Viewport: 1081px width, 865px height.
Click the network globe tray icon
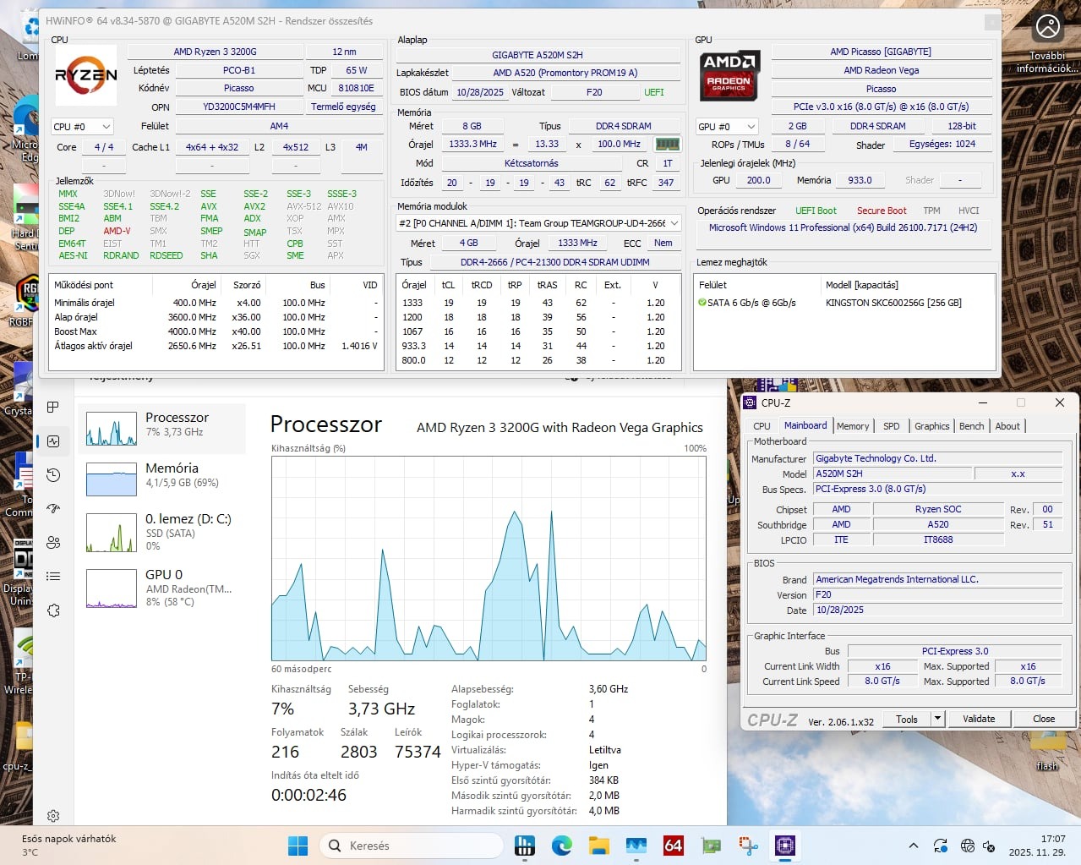point(968,846)
